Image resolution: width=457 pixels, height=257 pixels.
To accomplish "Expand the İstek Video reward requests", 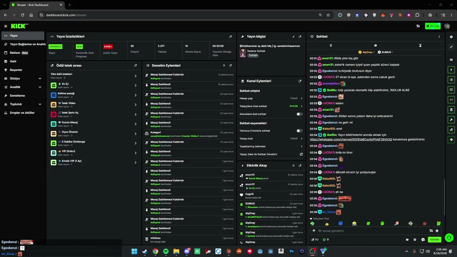I will (94, 105).
